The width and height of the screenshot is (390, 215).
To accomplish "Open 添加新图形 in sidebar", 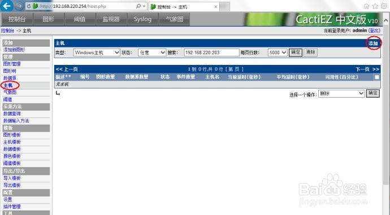I will pyautogui.click(x=14, y=50).
